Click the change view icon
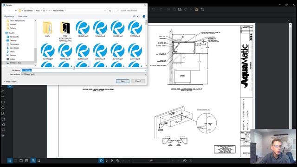Viewport: 297px width, 167px height. point(134,17)
